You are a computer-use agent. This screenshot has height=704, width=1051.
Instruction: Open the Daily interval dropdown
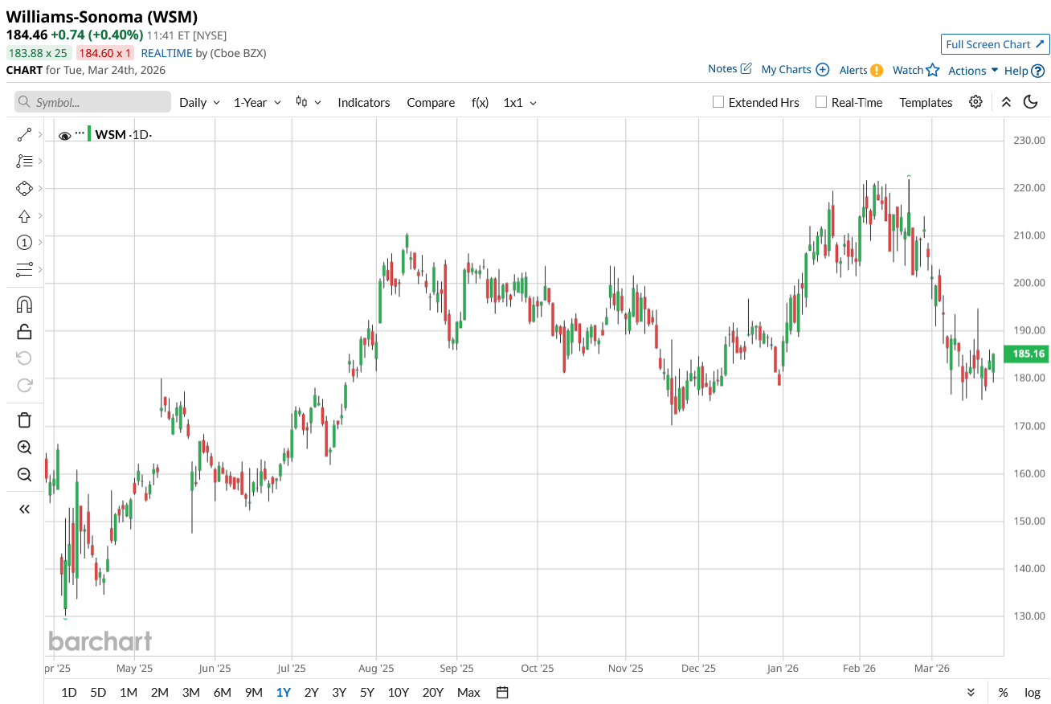tap(199, 103)
